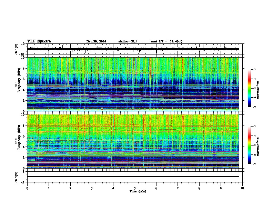Click the "6" kHz tick on ch.1 frequency axis
Image resolution: width=273 pixels, height=211 pixels.
click(x=24, y=79)
